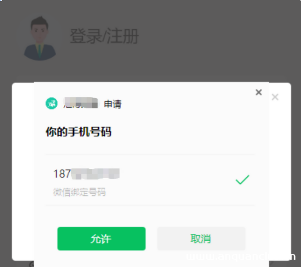Click the blurred mini program name
The width and height of the screenshot is (301, 267).
(80, 103)
